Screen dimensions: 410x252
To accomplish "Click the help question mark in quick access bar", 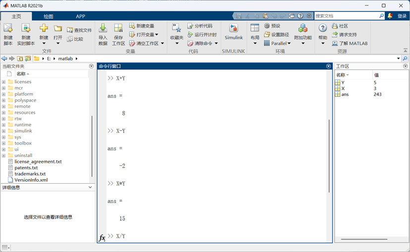I will coord(300,16).
